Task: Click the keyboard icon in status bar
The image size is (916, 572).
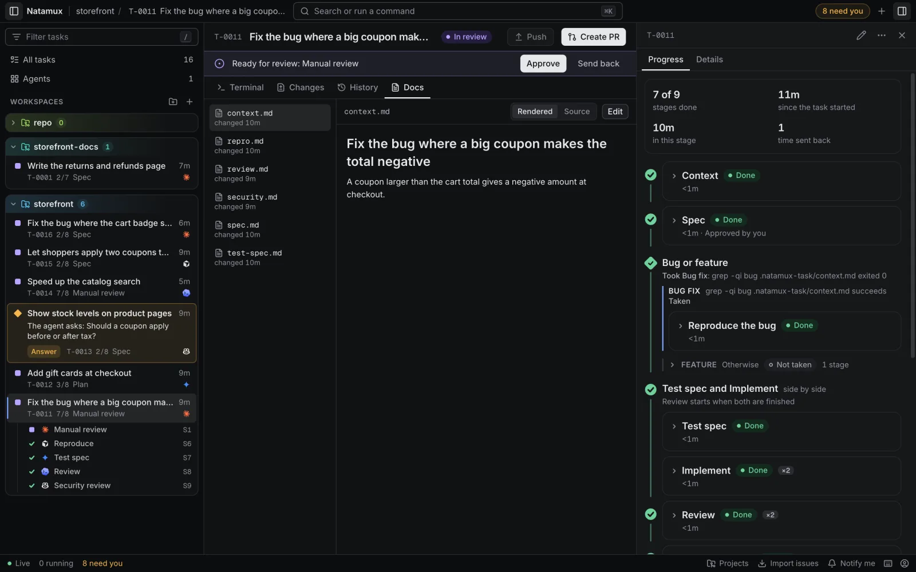Action: pos(888,563)
